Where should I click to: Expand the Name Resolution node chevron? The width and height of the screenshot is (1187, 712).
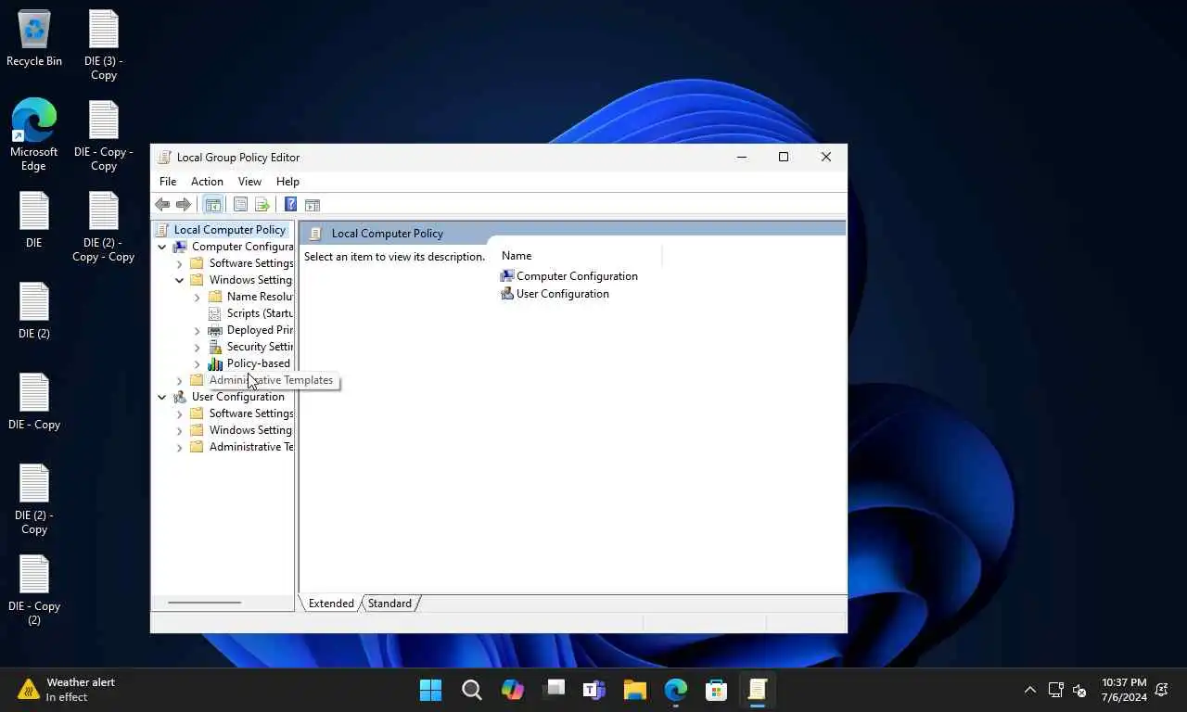198,297
